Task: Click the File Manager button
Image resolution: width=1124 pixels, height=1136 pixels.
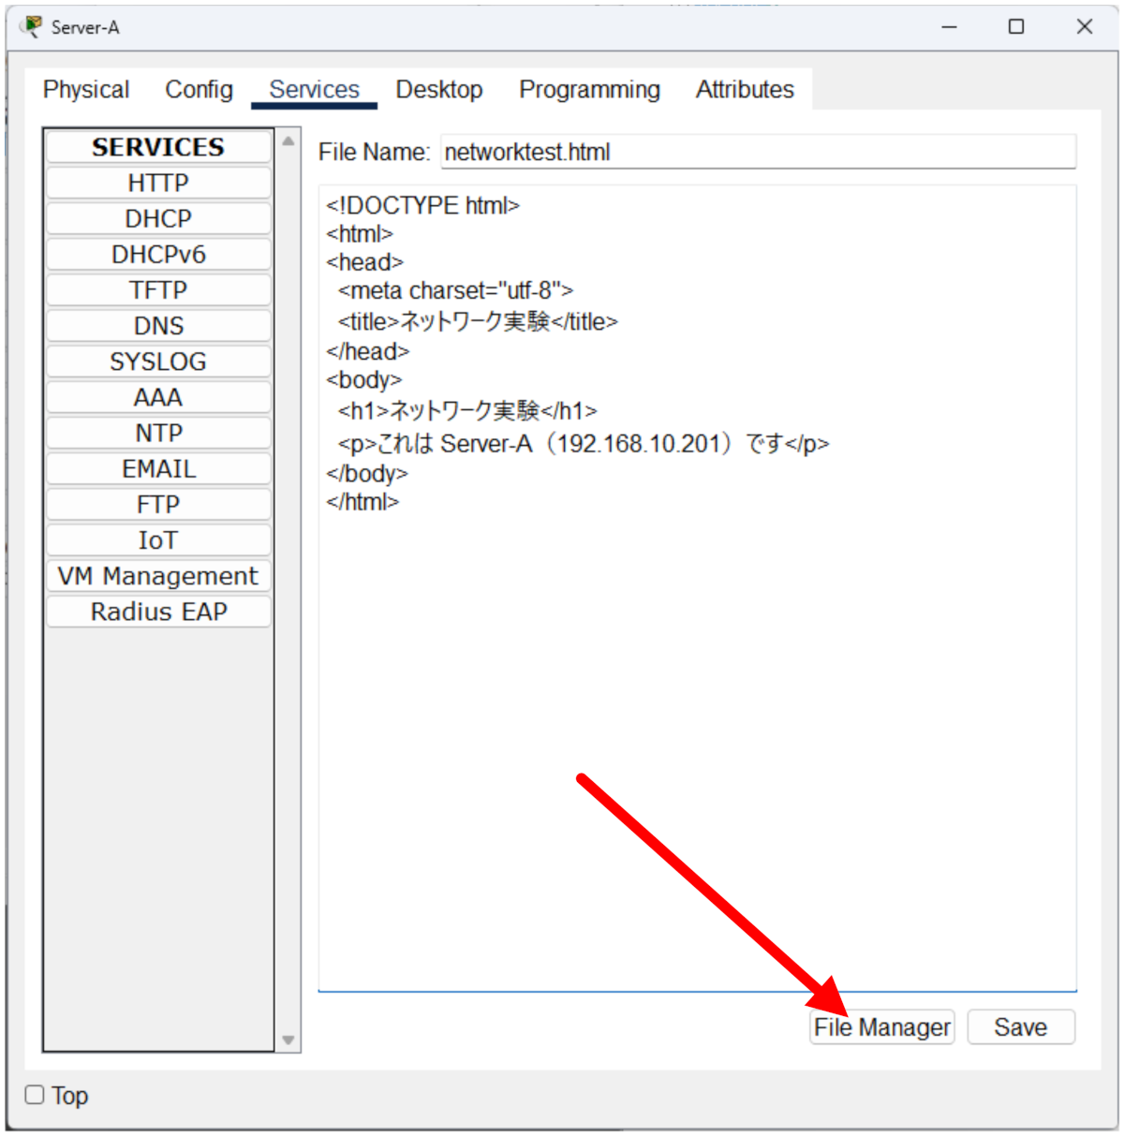Action: (x=881, y=1027)
